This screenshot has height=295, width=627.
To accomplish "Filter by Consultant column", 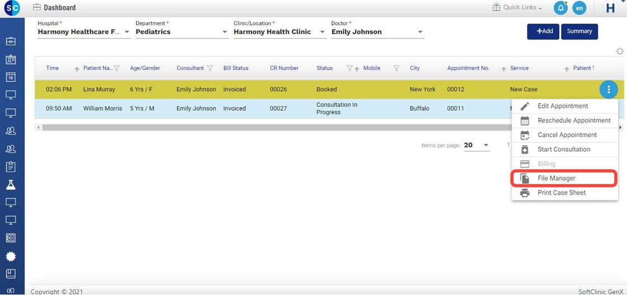I will click(x=209, y=68).
